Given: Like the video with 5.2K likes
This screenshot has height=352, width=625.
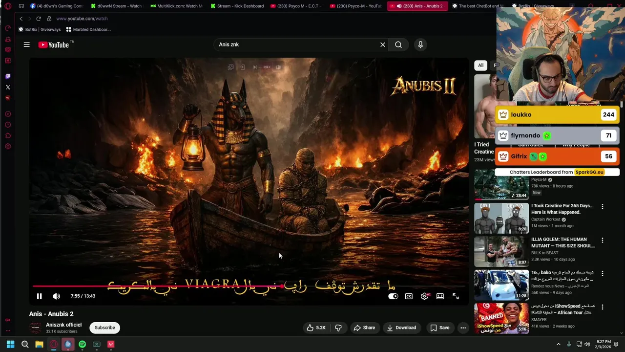Looking at the screenshot, I should pos(315,328).
